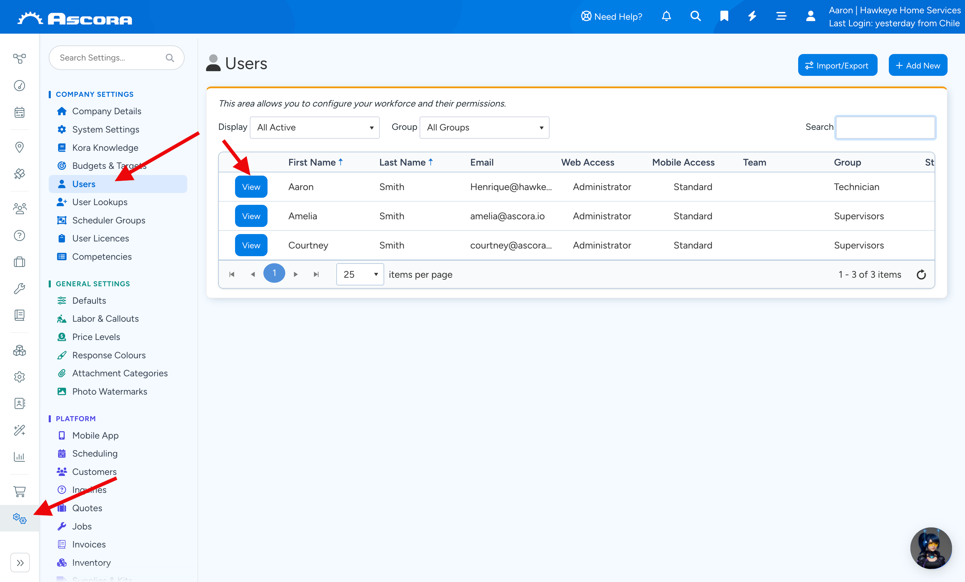This screenshot has height=582, width=965.
Task: Select Users in Company Settings
Action: click(x=118, y=184)
